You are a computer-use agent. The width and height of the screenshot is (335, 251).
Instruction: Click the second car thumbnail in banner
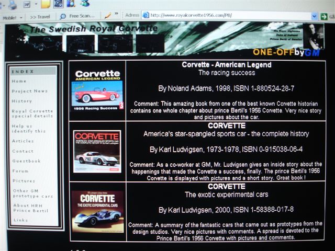[81, 44]
